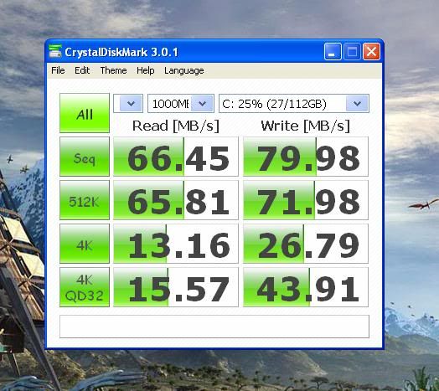Click the Read [MB/s] column header

(176, 126)
